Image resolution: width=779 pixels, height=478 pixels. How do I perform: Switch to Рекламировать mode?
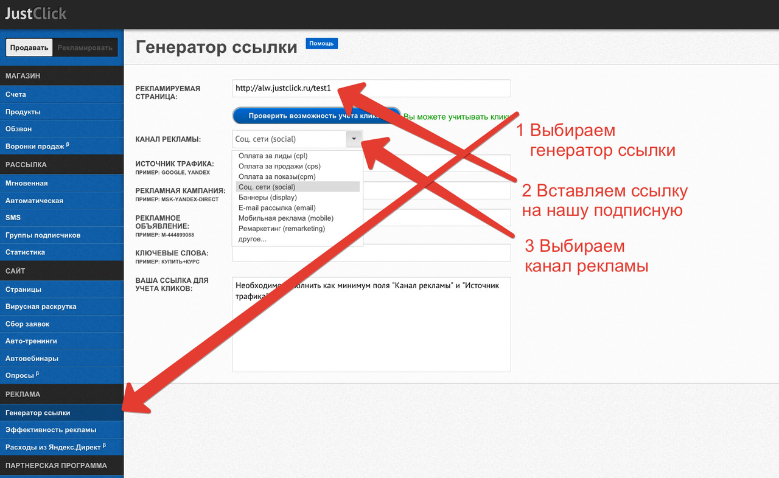tap(85, 48)
